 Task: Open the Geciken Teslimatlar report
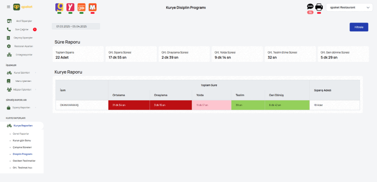click(x=24, y=161)
